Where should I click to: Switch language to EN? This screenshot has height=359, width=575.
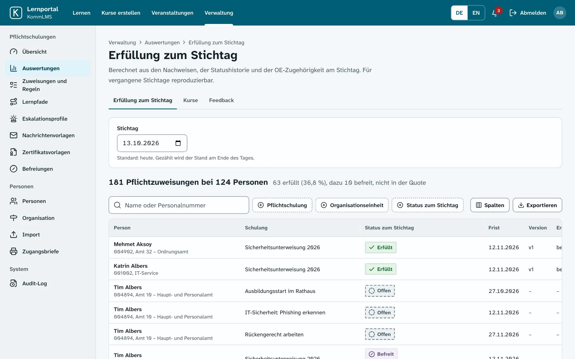[x=476, y=13]
